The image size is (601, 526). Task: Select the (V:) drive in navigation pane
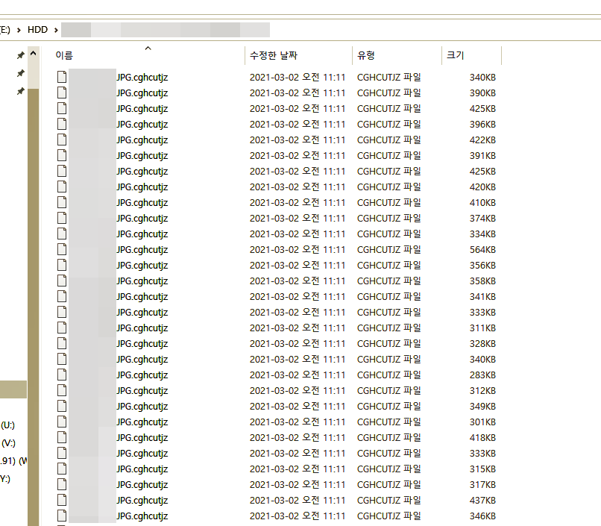point(8,443)
